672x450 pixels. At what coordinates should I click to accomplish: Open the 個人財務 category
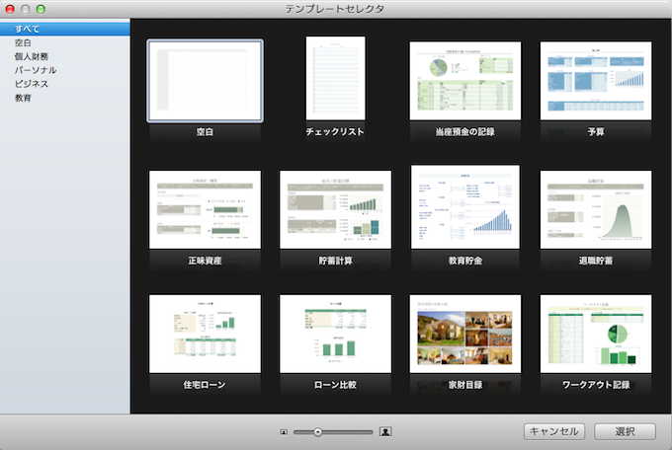click(65, 56)
